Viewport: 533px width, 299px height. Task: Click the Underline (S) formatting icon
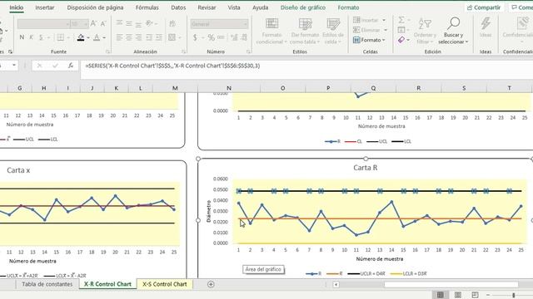click(x=41, y=37)
